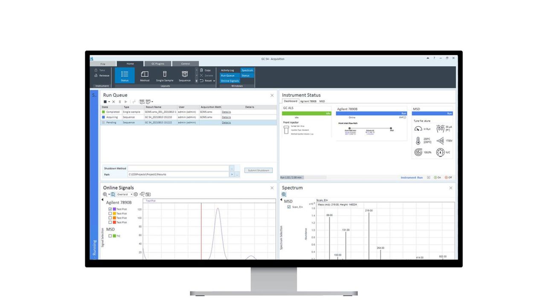Screen dimensions: 546x307
Task: Switch to the Control ribbon tab
Action: coord(186,64)
